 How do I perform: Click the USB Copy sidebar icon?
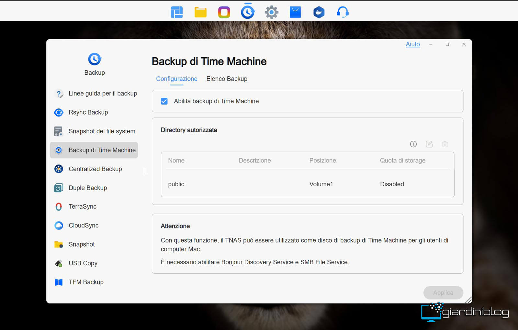(59, 263)
